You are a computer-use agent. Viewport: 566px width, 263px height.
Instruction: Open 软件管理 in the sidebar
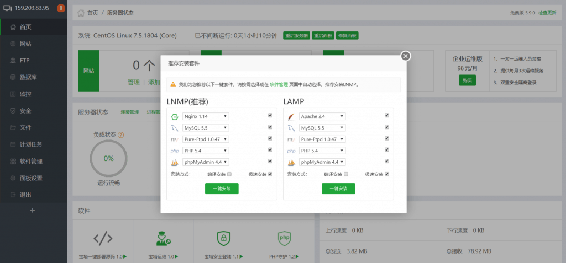(34, 162)
